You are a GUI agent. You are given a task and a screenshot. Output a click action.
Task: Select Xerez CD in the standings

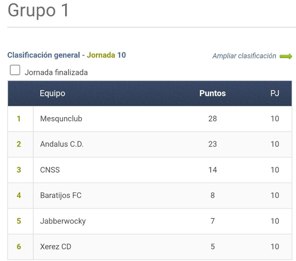click(x=55, y=247)
